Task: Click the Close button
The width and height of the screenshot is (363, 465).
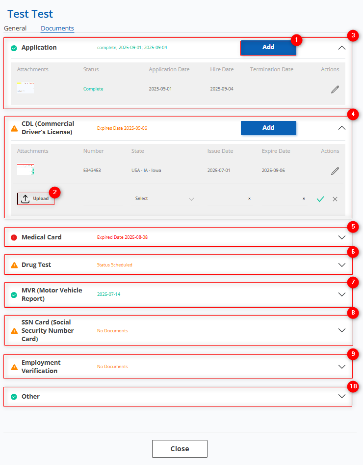Action: click(x=180, y=449)
